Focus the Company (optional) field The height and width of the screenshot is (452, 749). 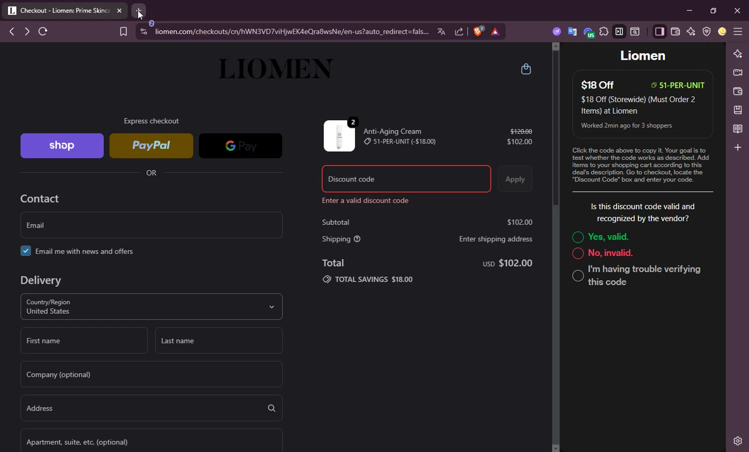click(151, 374)
